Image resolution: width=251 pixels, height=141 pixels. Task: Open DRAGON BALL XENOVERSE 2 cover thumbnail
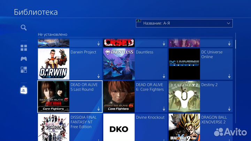click(184, 127)
